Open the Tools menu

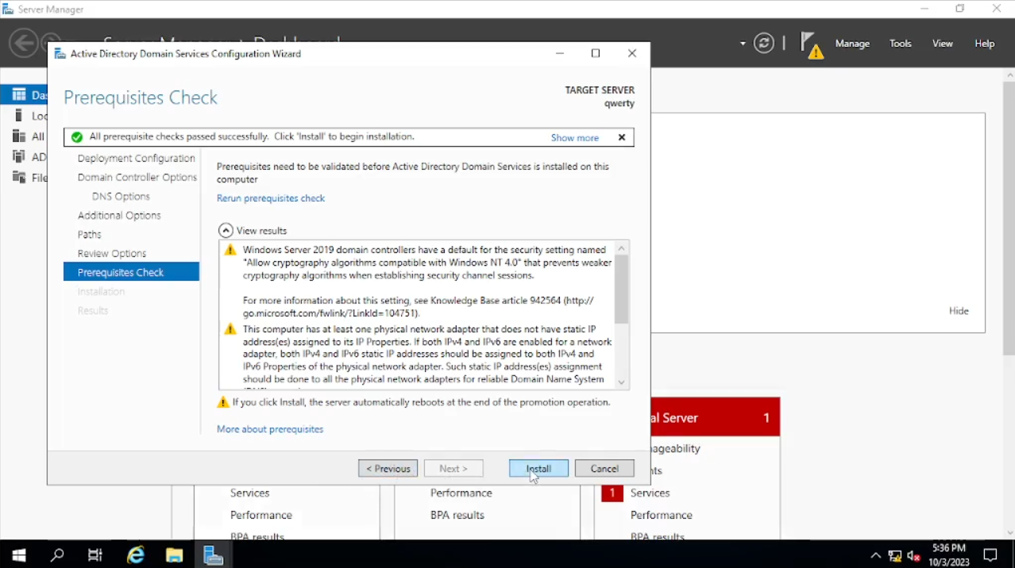click(901, 44)
